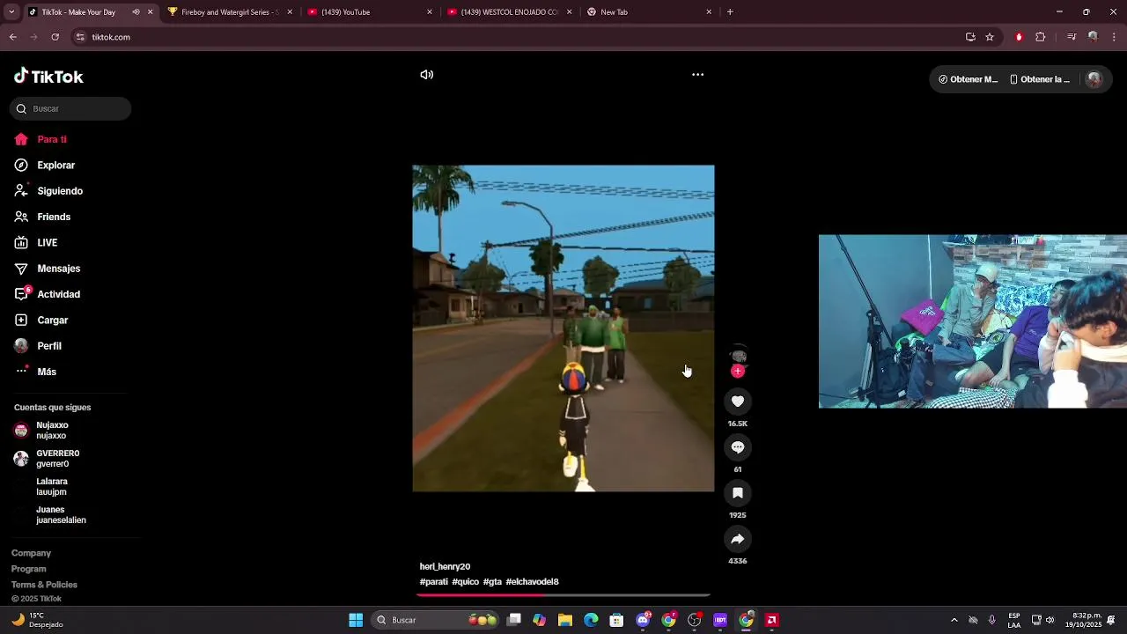
Task: Open Discord from the taskbar
Action: 643,620
